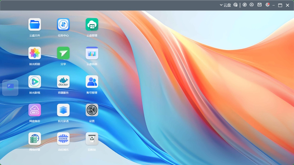
Task: Open the 拾光穿透 layered-stack app
Action: coord(63,110)
